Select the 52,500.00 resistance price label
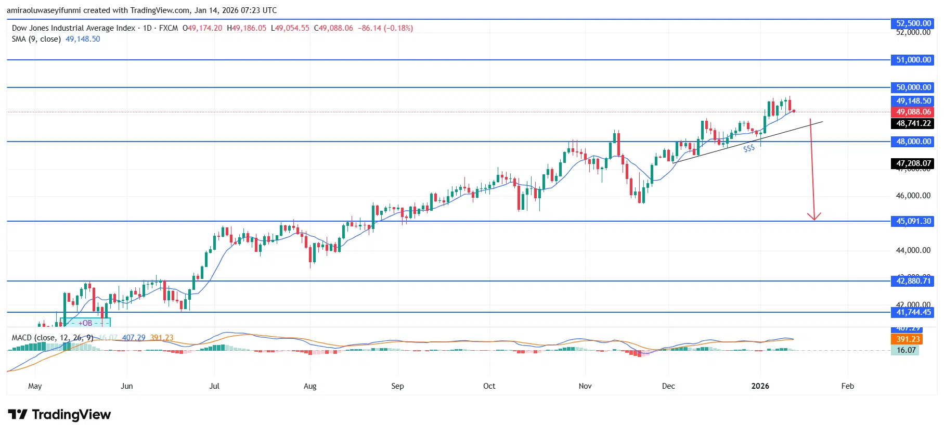The width and height of the screenshot is (944, 434). click(913, 23)
